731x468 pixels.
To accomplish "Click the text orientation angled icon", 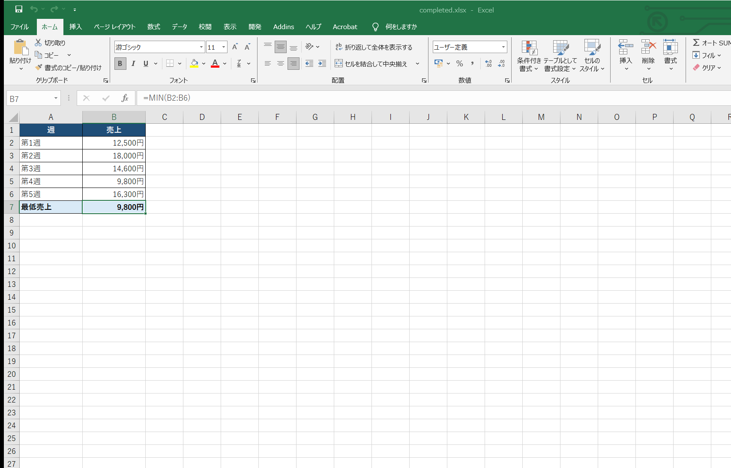I will pos(309,46).
